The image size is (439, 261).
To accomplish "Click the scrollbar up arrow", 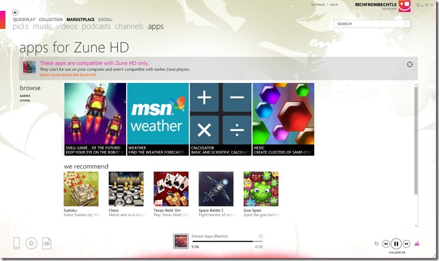I will pos(416,85).
